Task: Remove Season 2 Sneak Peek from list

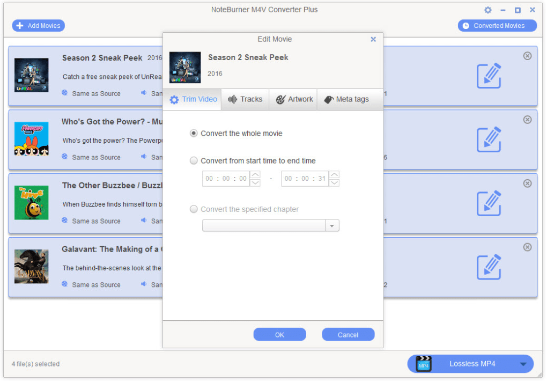Action: pyautogui.click(x=528, y=56)
